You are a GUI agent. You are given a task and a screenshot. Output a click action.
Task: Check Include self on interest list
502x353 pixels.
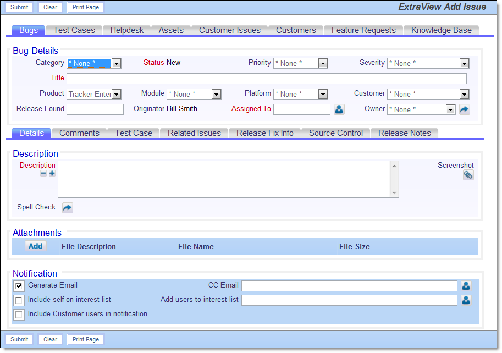pos(19,300)
